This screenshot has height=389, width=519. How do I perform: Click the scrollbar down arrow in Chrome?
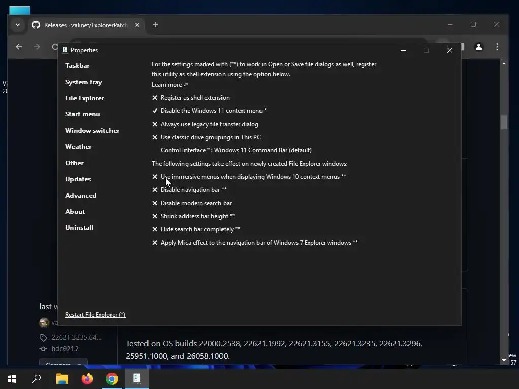tap(504, 360)
